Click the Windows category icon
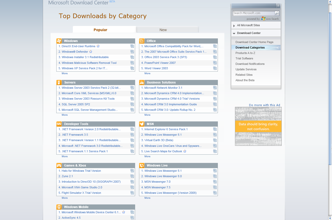Image resolution: width=332 pixels, height=220 pixels. [59, 41]
